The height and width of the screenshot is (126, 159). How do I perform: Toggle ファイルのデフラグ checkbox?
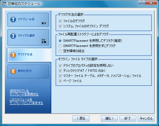(x=60, y=21)
